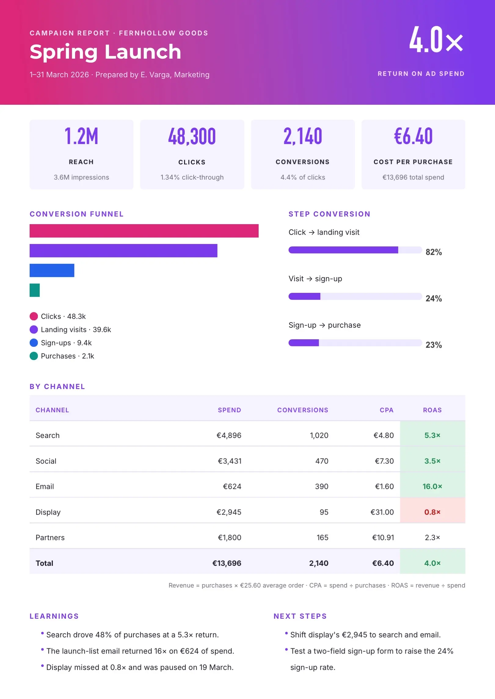This screenshot has height=699, width=495.
Task: Click the Click to landing visit progress bar
Action: pos(355,250)
